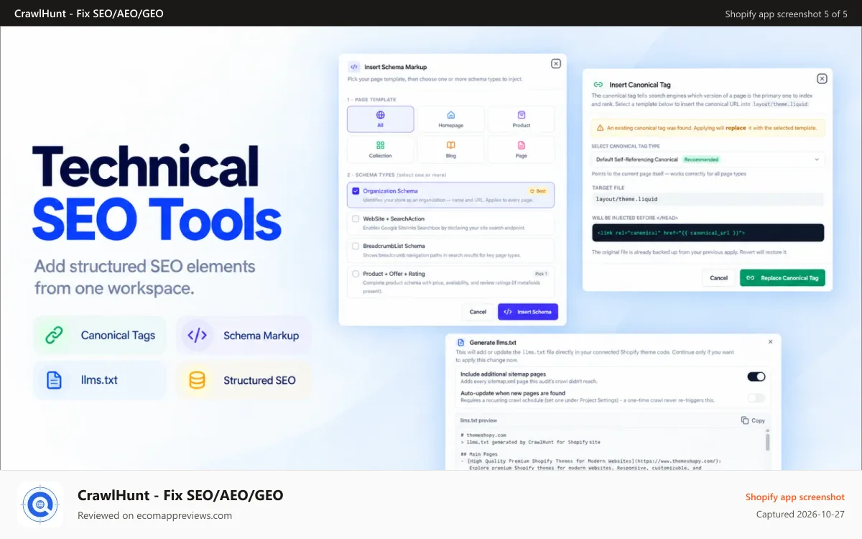Screen dimensions: 862x539
Task: Select the Collection template grid icon
Action: tap(381, 145)
